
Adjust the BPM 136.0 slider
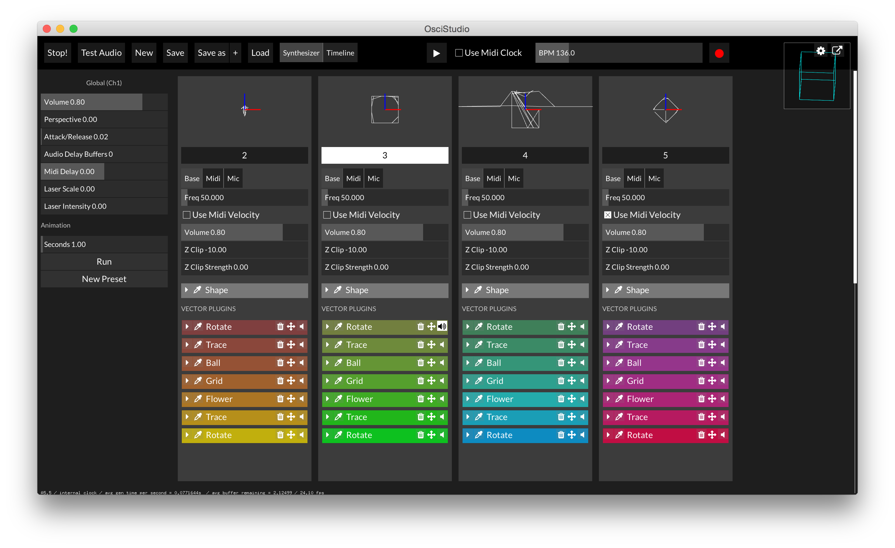coord(618,53)
